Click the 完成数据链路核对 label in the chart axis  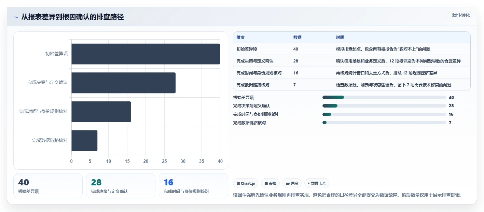click(x=50, y=141)
